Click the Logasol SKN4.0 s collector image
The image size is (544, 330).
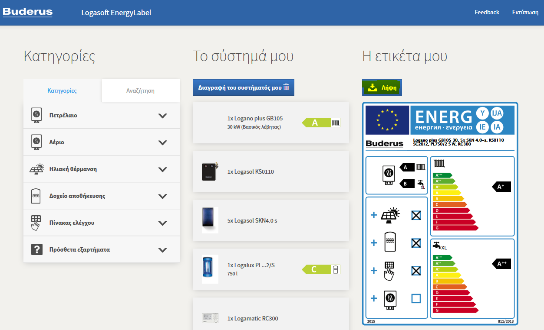[x=210, y=220]
